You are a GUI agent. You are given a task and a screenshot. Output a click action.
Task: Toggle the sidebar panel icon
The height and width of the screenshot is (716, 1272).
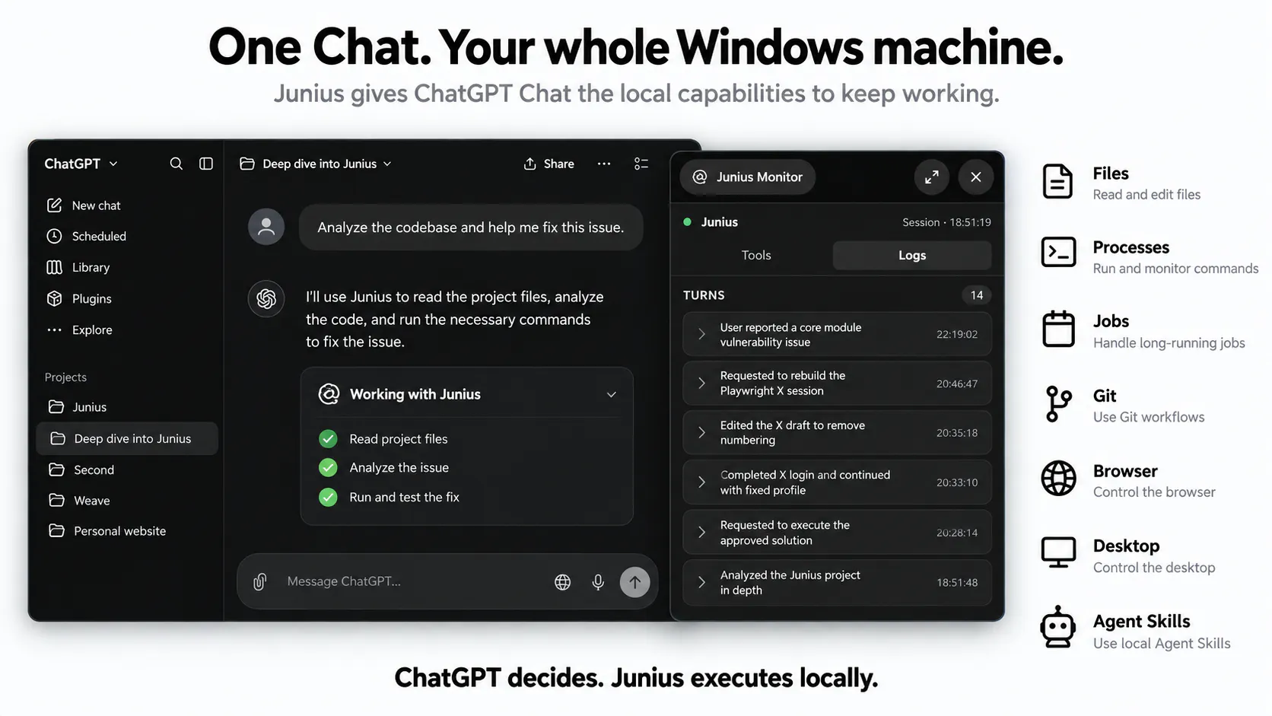pos(206,164)
